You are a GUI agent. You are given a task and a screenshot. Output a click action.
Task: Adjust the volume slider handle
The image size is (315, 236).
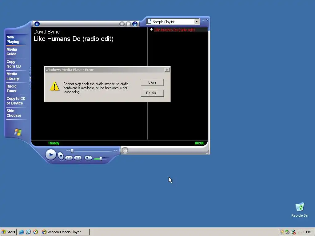(101, 159)
